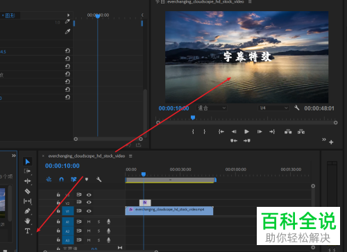Enable voice-over record on track A1
347x252 pixels.
(108, 221)
